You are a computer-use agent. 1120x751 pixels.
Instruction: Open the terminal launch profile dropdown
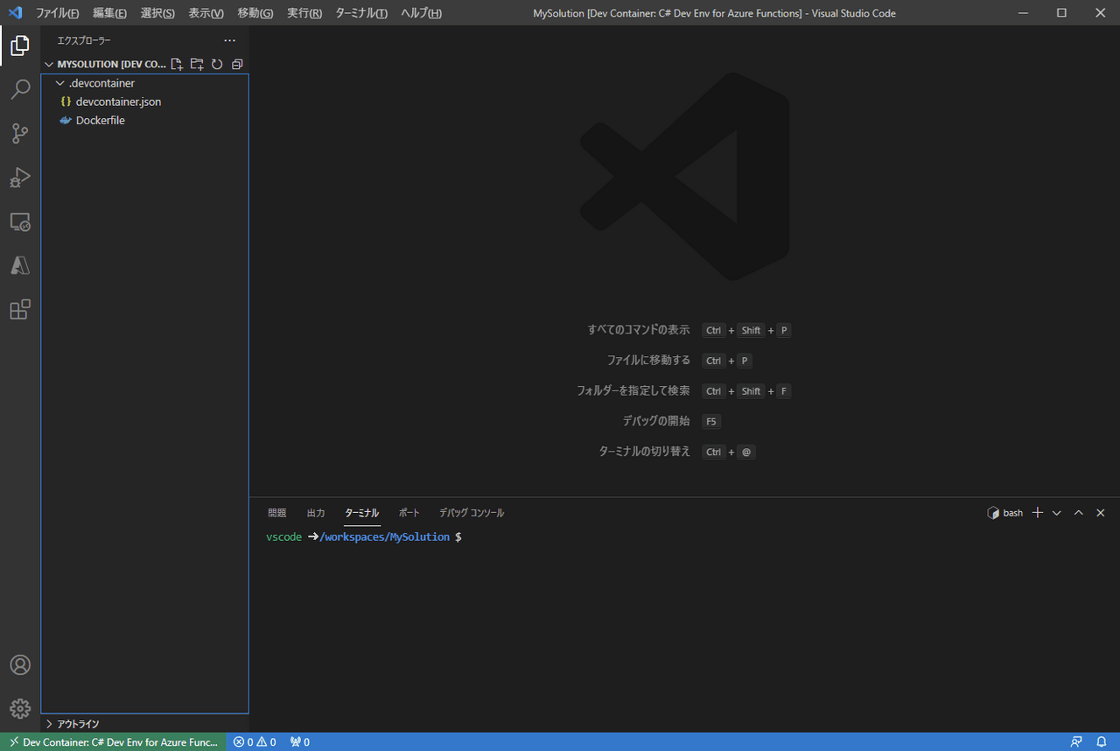(x=1056, y=513)
